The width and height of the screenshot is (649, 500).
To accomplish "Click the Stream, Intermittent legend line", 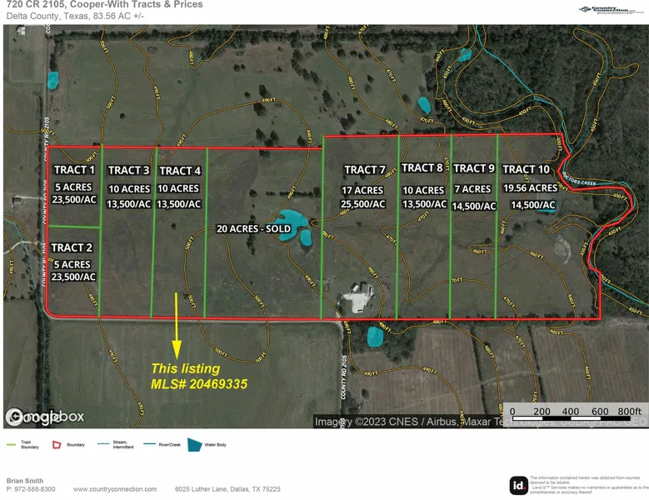I will pos(103,444).
